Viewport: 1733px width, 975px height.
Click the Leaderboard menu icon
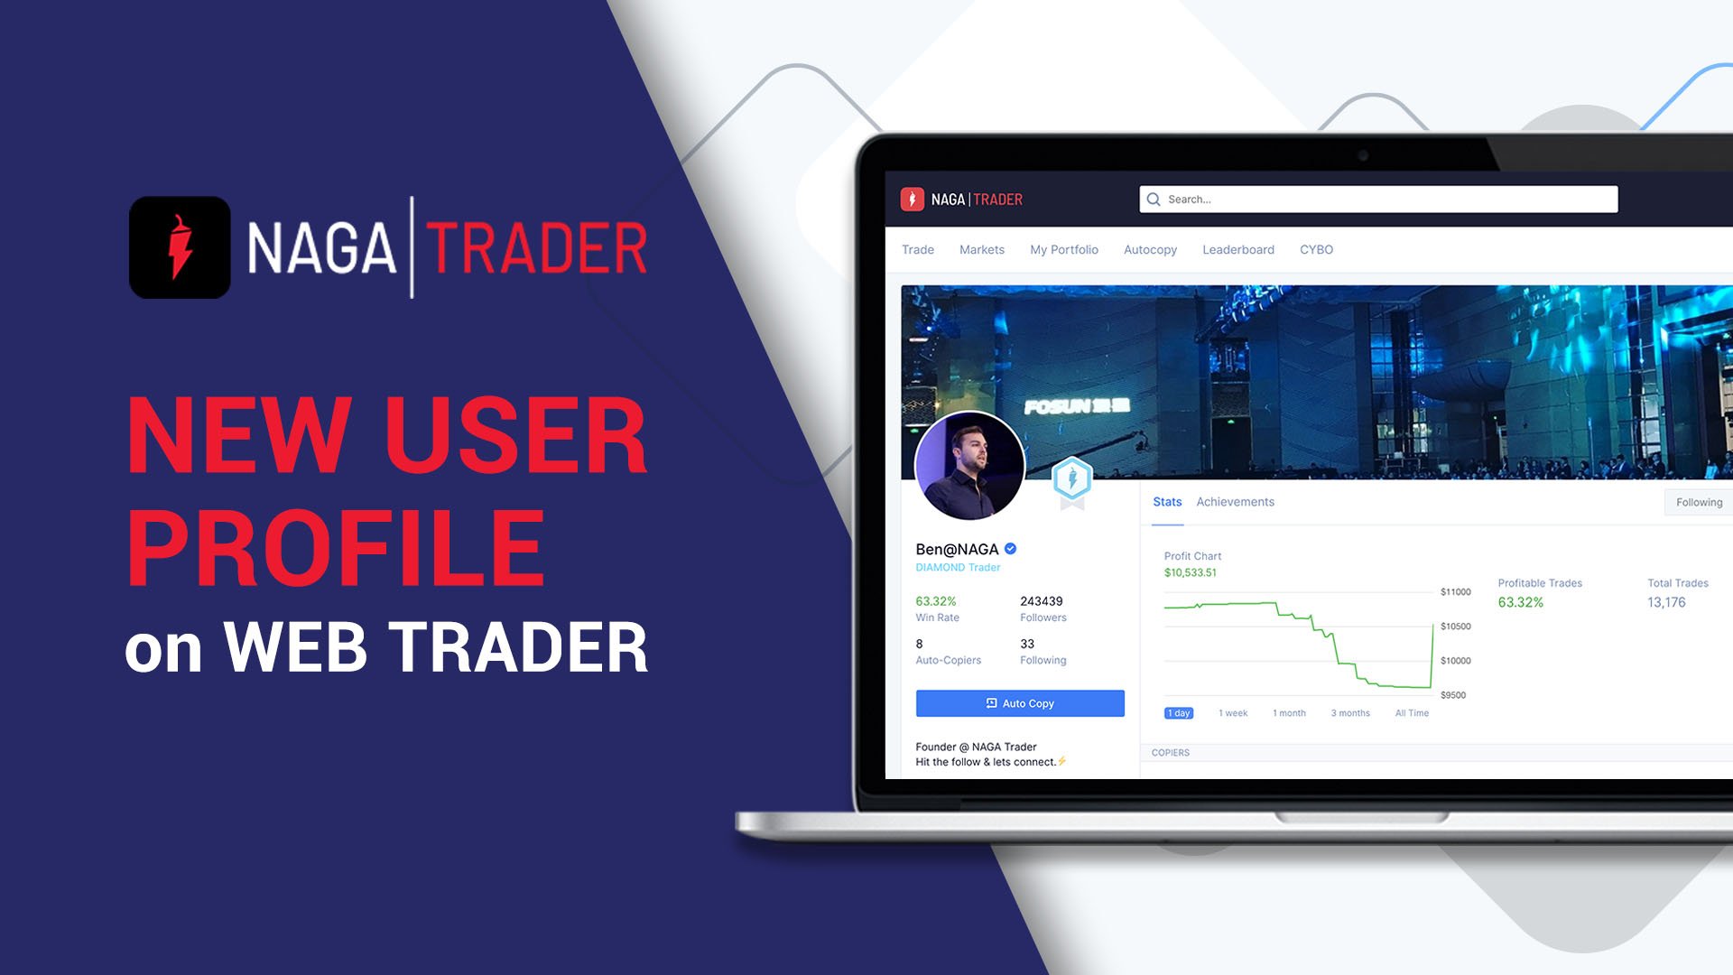pos(1239,249)
